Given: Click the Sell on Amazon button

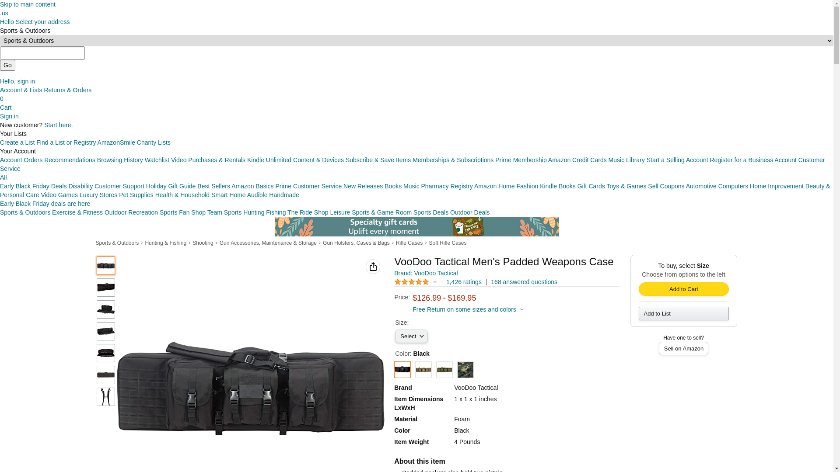Looking at the screenshot, I should 683,348.
